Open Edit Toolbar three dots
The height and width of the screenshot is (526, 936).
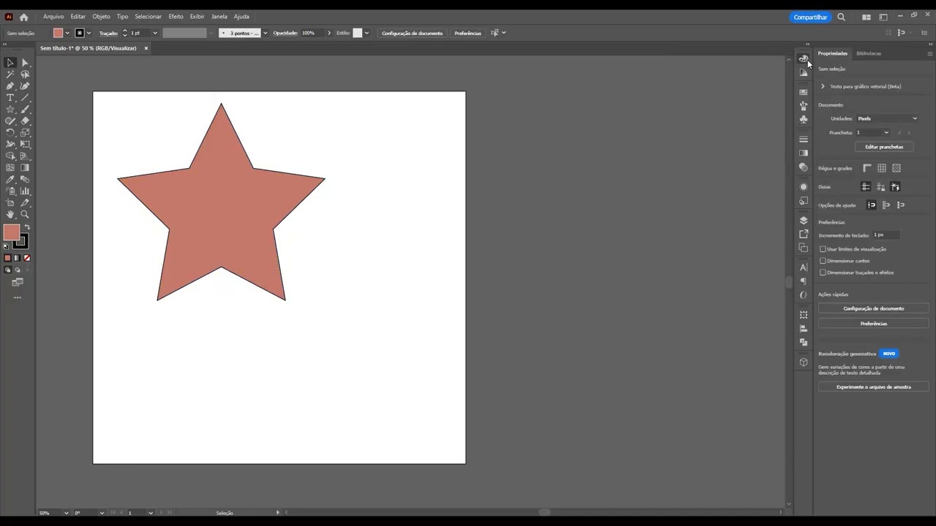(18, 298)
